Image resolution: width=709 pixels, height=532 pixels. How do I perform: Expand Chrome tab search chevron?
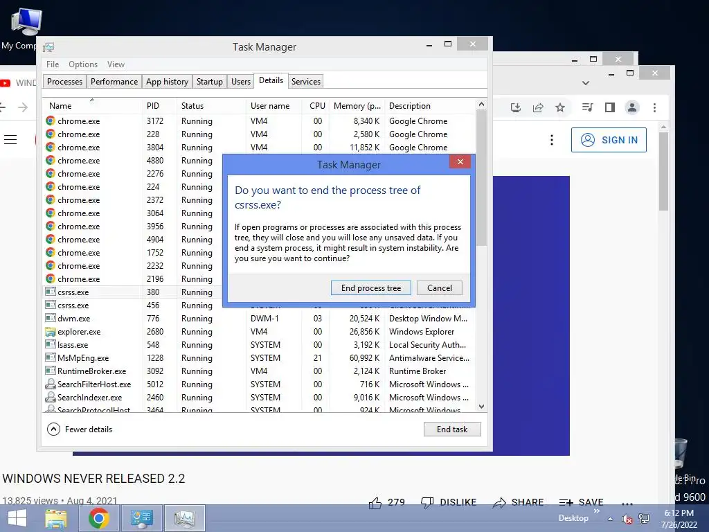click(x=586, y=83)
